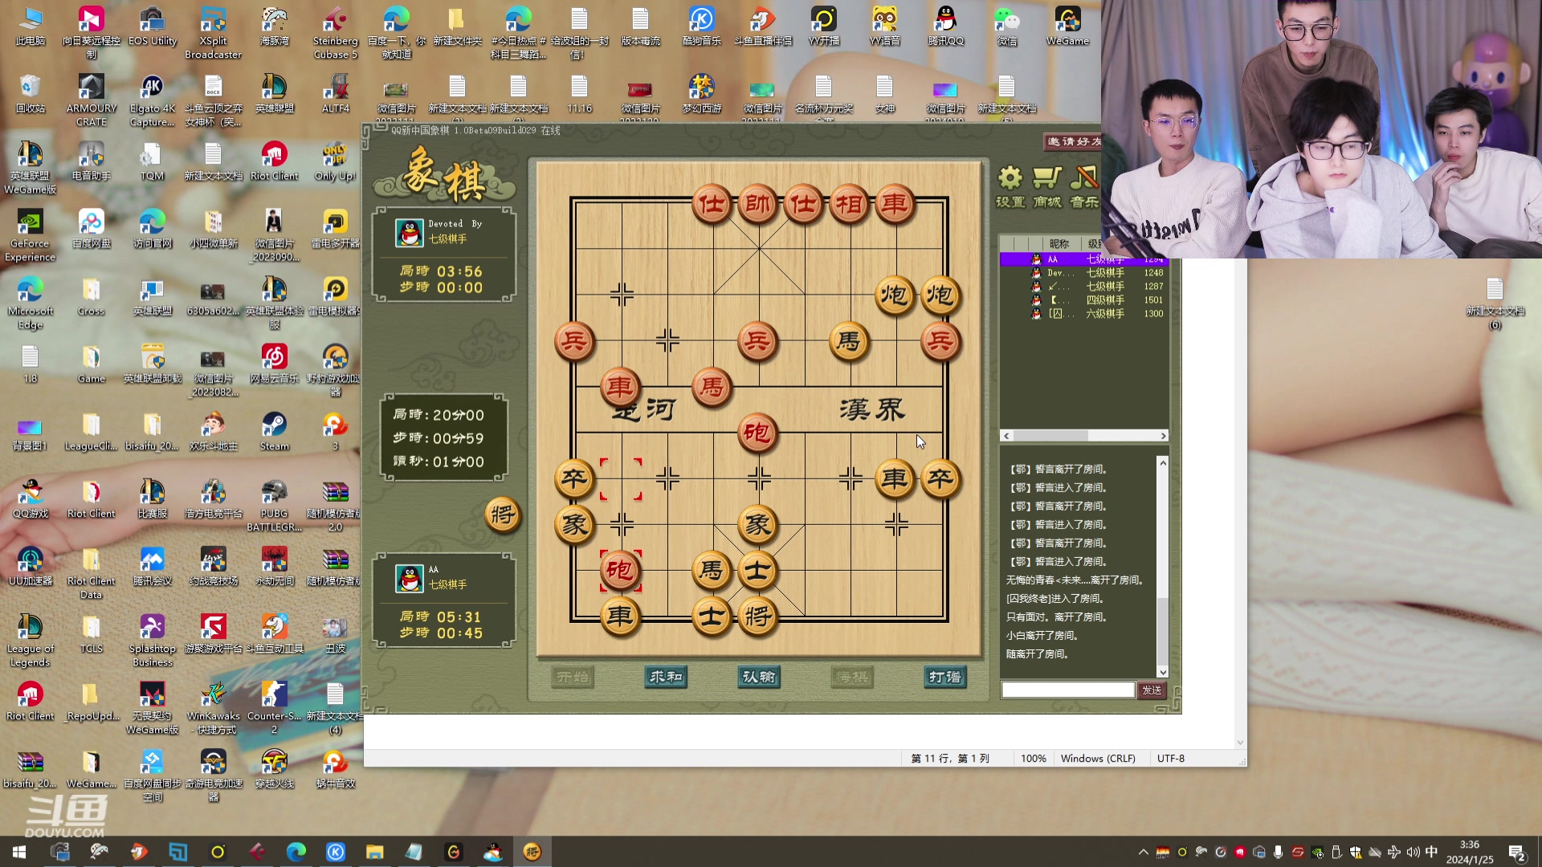Click 昵称 column header in player list
The height and width of the screenshot is (867, 1542).
pyautogui.click(x=1059, y=244)
